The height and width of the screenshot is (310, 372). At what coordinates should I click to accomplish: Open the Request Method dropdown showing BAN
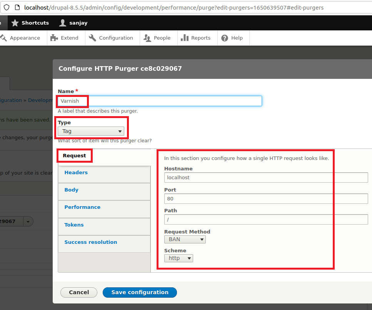click(185, 239)
